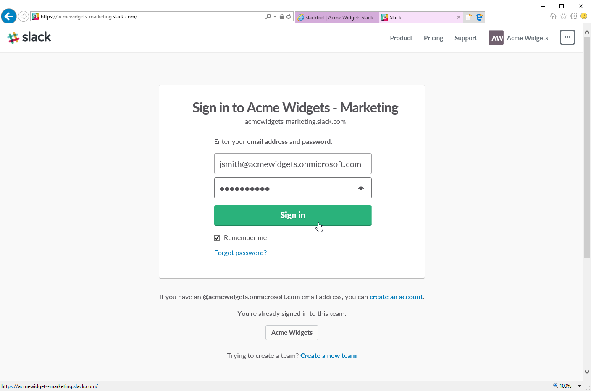This screenshot has width=591, height=391.
Task: Click the vertical scrollbar thumb
Action: tap(587, 147)
